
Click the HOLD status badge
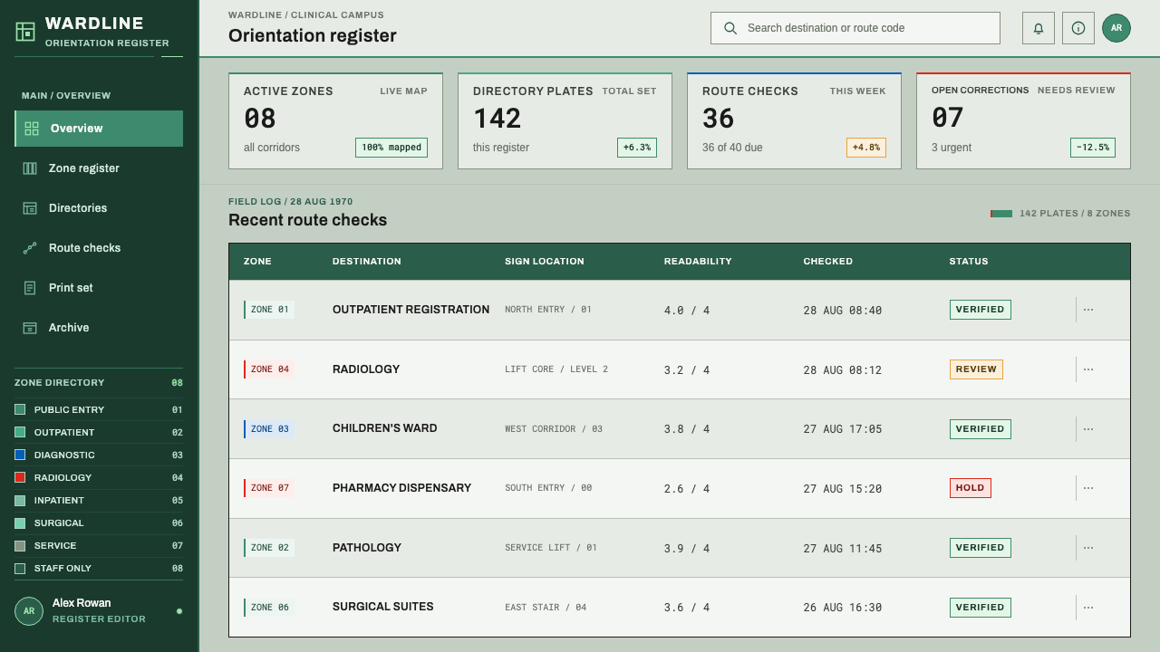971,488
